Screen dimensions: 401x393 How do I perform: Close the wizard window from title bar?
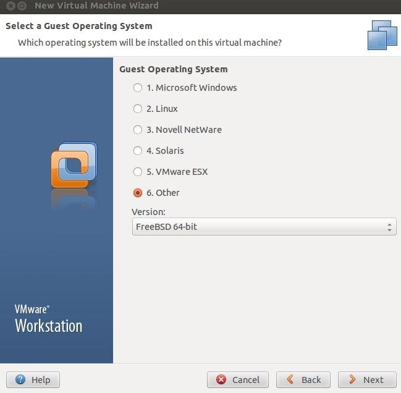coord(11,6)
